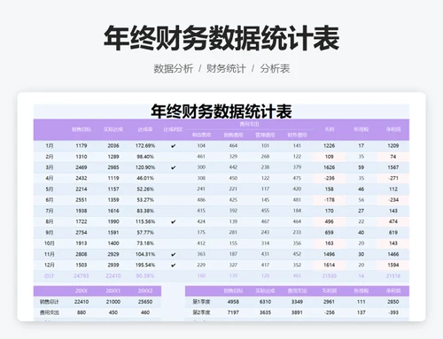Screen dimensions: 443x339
Task: Click the 2754 target in 9月 row
Action: [82, 233]
